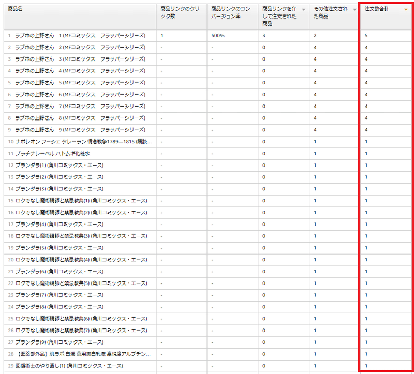The image size is (414, 374).
Task: Select 注文数合計 header label
Action: [377, 9]
